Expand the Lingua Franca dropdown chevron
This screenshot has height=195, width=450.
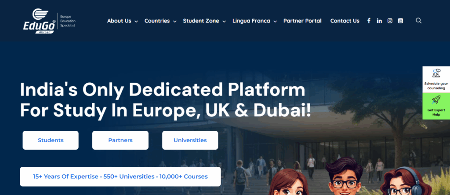pyautogui.click(x=275, y=21)
